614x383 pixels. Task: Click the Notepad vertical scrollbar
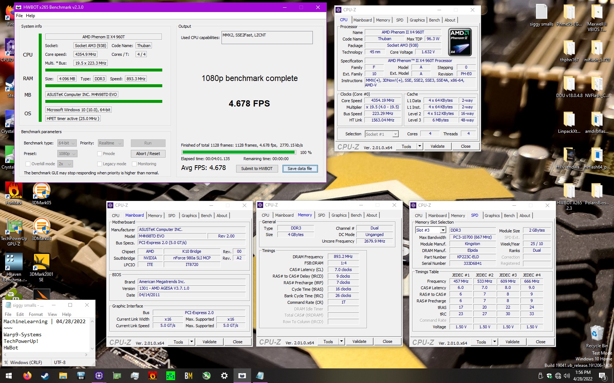[x=92, y=335]
